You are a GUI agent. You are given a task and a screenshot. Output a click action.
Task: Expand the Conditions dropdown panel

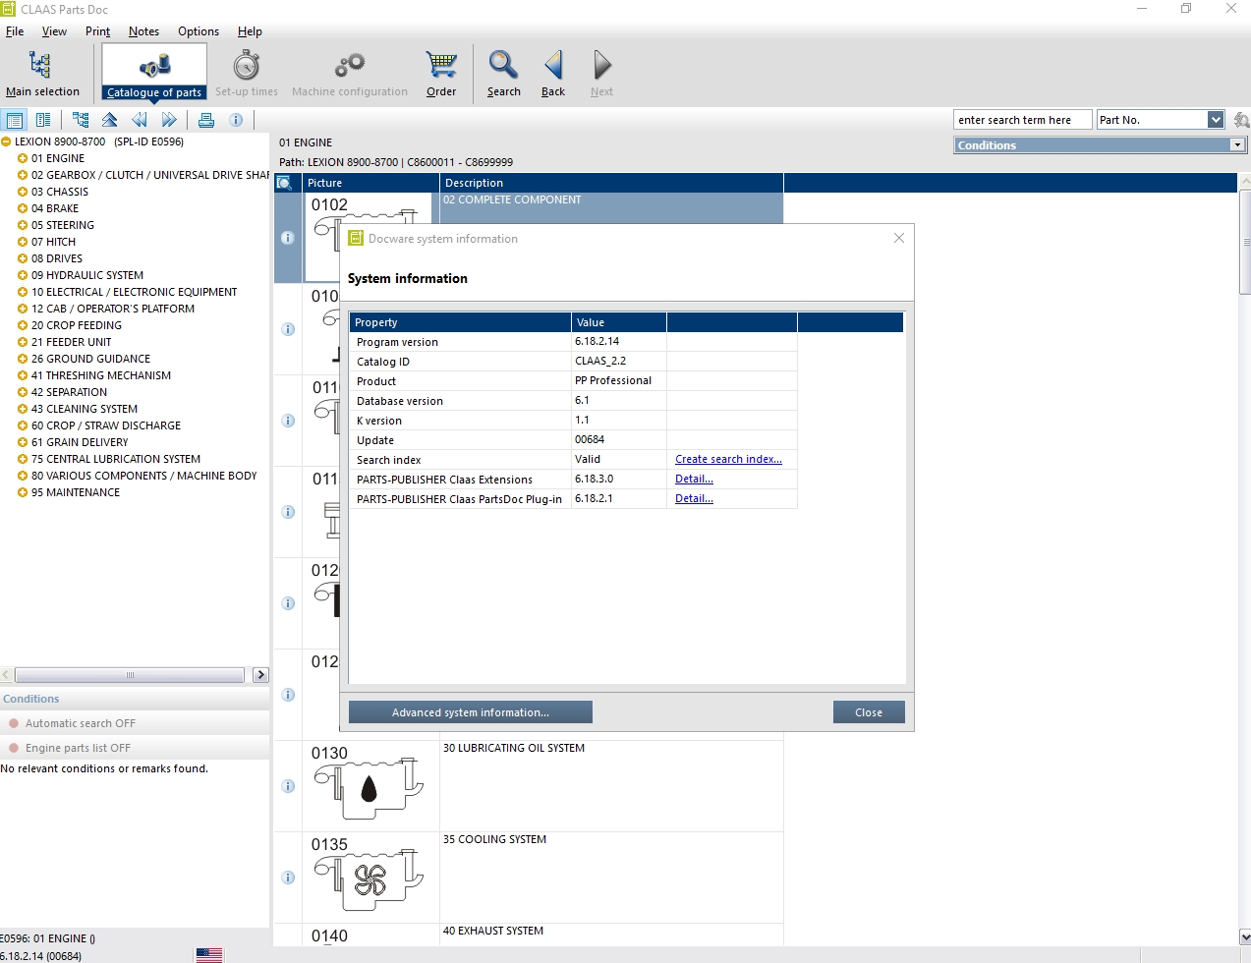point(1237,145)
